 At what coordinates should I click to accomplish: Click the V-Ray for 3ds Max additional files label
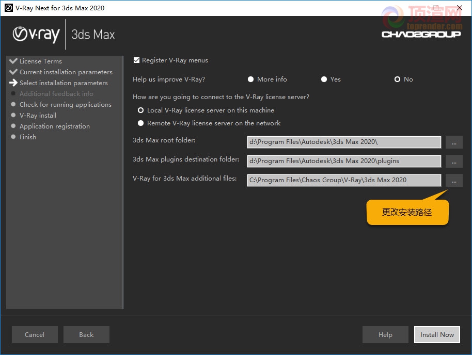[185, 179]
